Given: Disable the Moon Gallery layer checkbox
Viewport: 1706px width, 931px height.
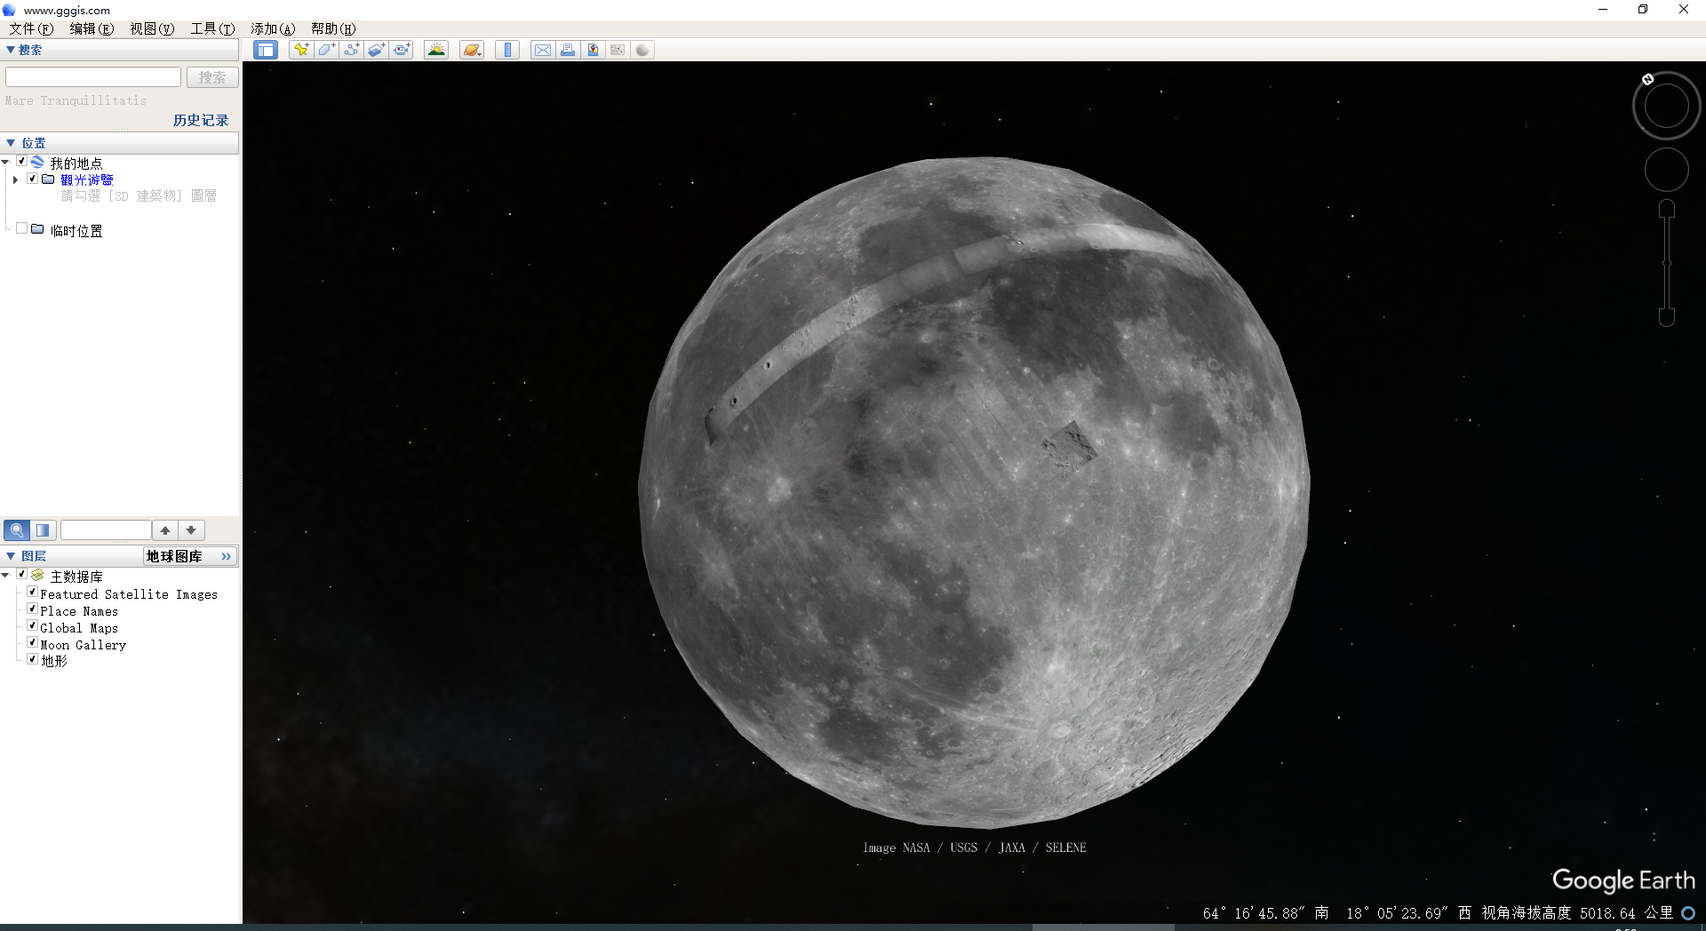Looking at the screenshot, I should (x=33, y=643).
